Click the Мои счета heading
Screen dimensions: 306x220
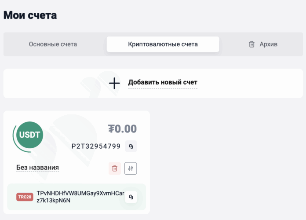30,15
